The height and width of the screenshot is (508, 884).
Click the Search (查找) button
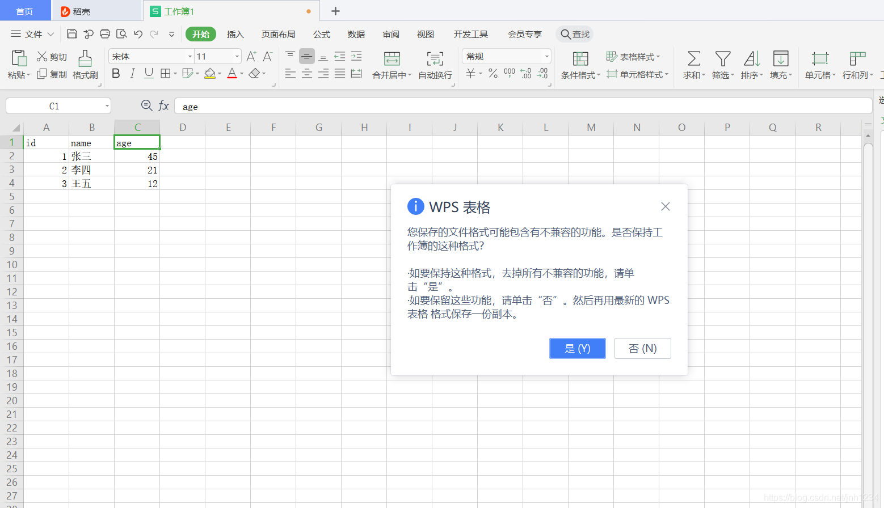coord(575,34)
